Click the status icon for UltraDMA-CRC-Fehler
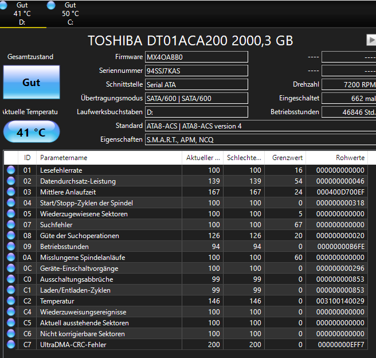This screenshot has width=376, height=358. click(x=11, y=345)
